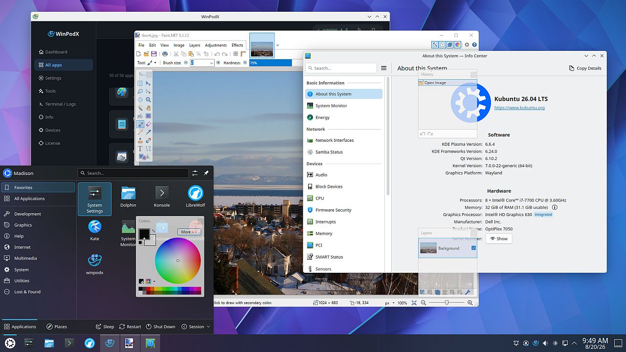The image size is (626, 352).
Task: Select the Clone Stamp tool in Paint.NET
Action: click(x=140, y=140)
